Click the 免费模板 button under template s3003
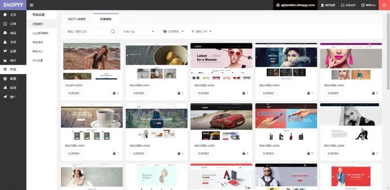This screenshot has width=390, height=190. point(268,93)
